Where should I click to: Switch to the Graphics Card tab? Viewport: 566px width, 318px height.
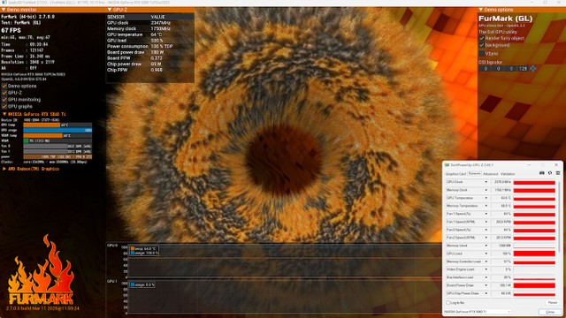pyautogui.click(x=455, y=174)
